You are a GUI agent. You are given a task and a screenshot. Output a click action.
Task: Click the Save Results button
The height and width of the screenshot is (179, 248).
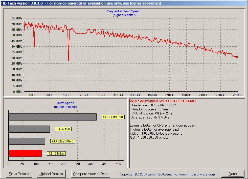pyautogui.click(x=19, y=174)
